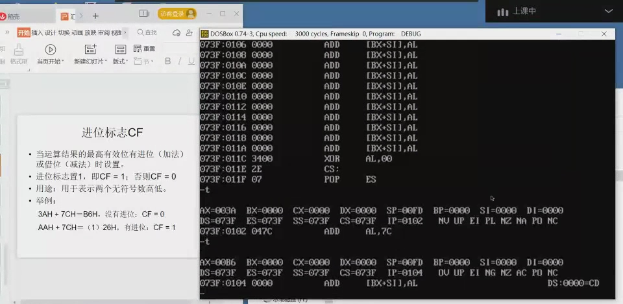
Task: Click the POP ES line in DOSBox
Action: tap(288, 180)
